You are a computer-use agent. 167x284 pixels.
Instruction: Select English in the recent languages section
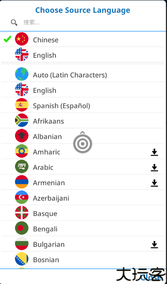tap(83, 54)
